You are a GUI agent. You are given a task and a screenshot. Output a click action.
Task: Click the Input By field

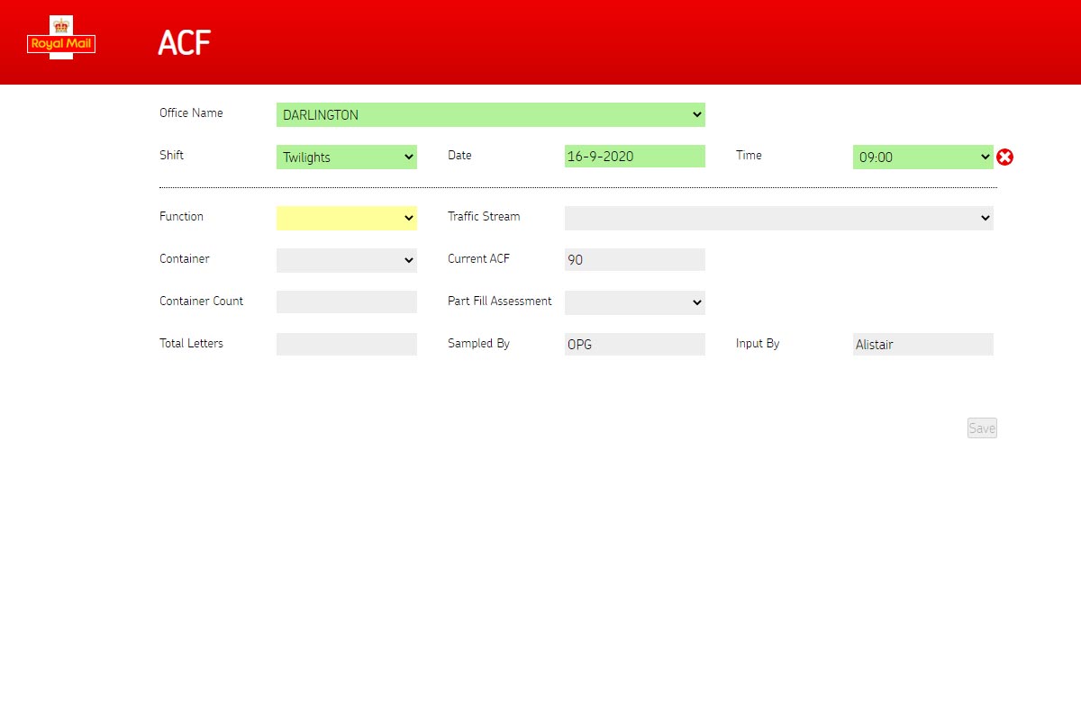[x=922, y=344]
